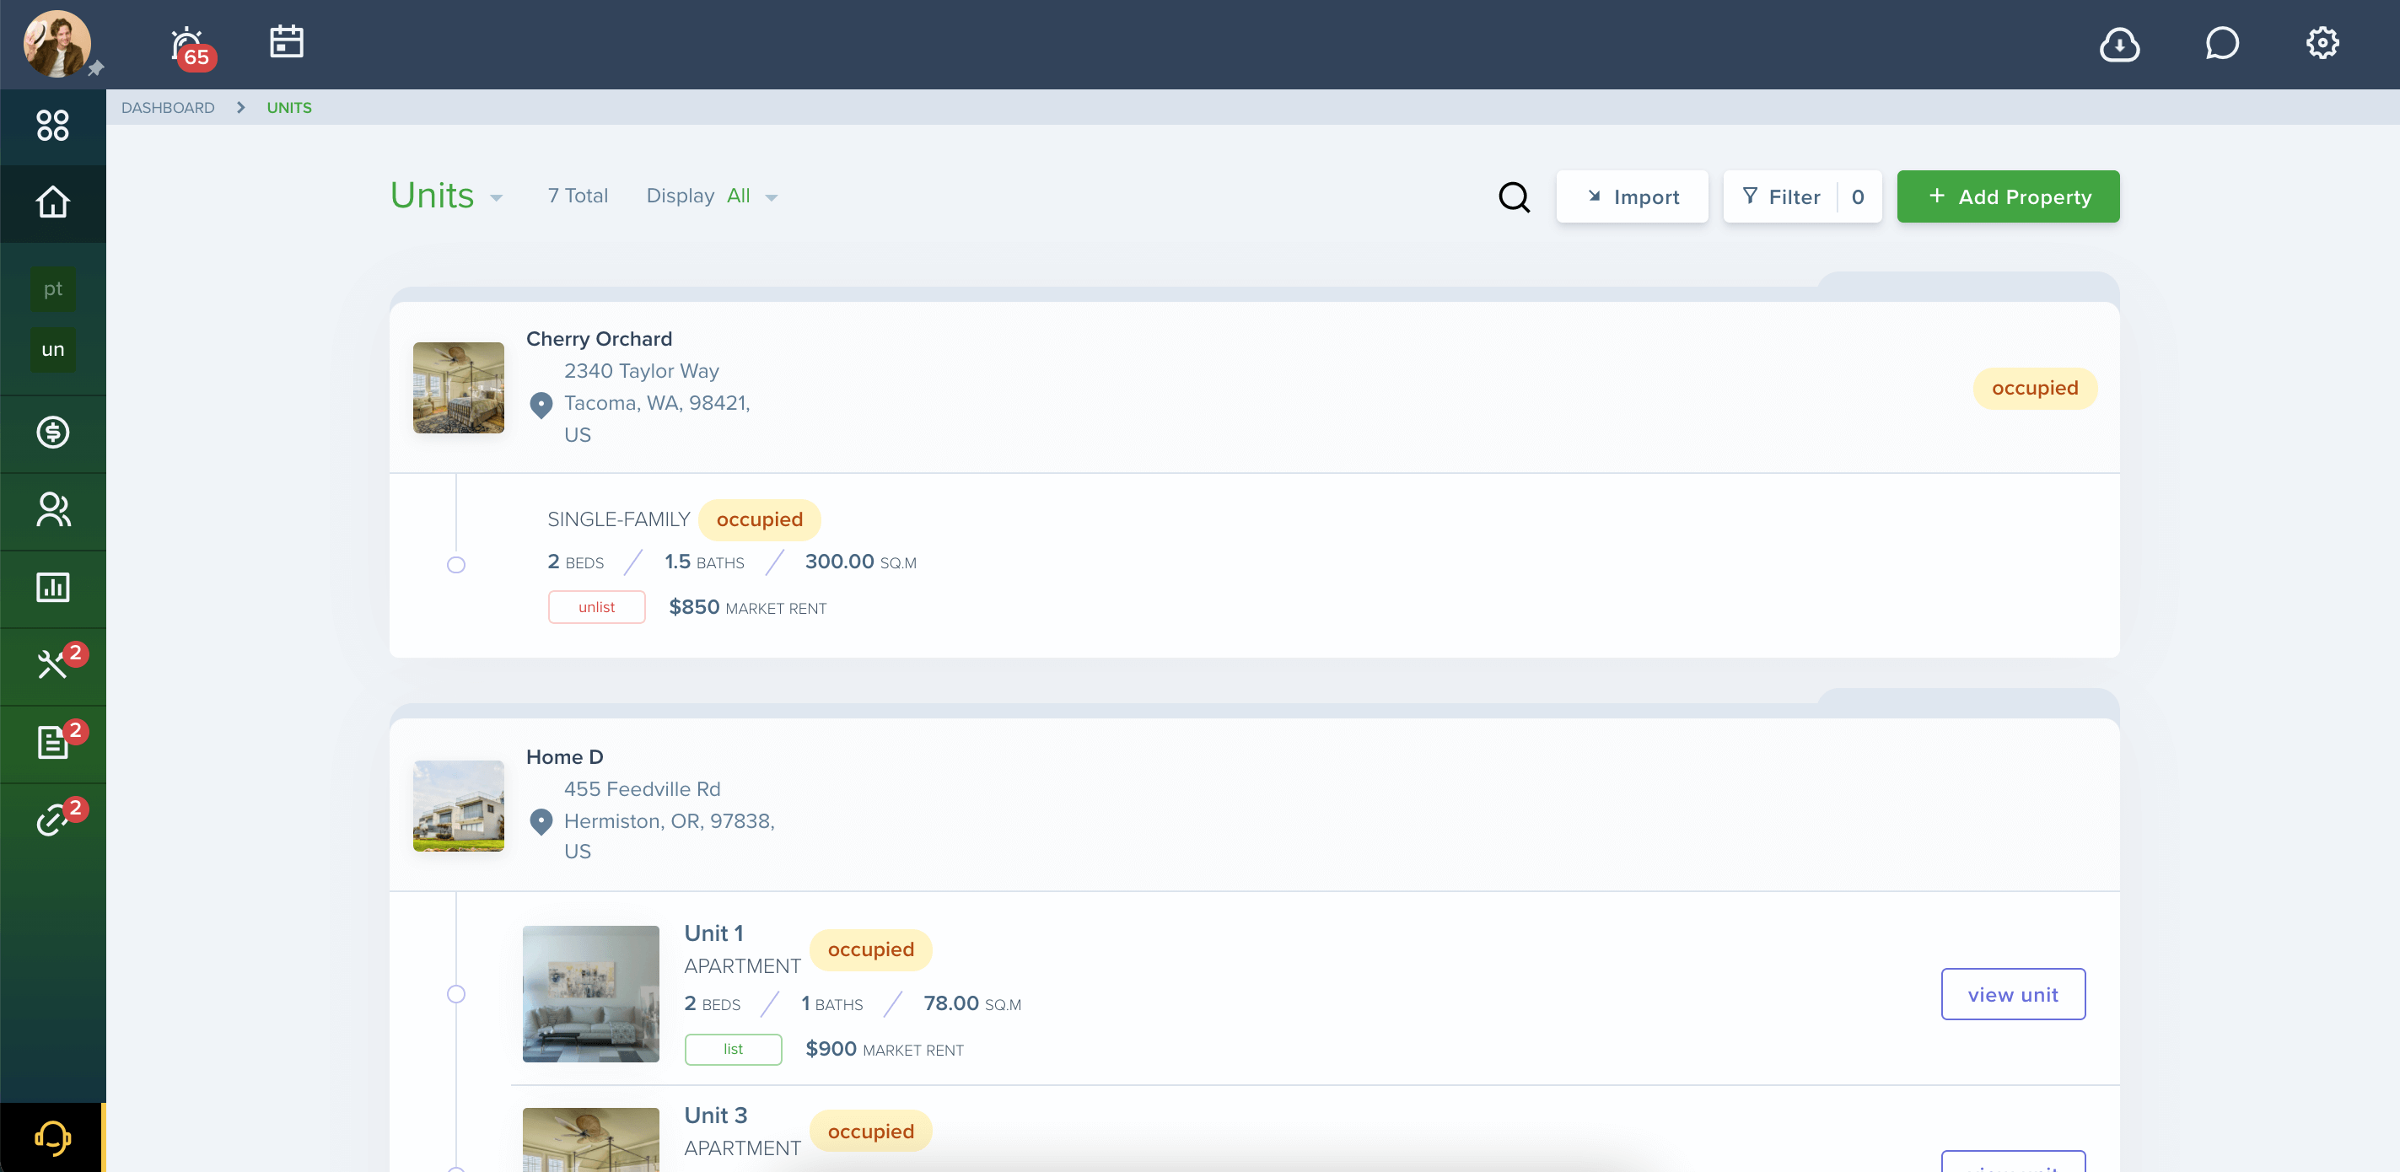Open the accounting dollar sidebar icon
Image resolution: width=2400 pixels, height=1172 pixels.
(53, 433)
